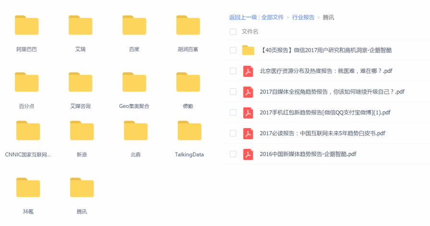Open the CNNIC国家互联网 folder
The height and width of the screenshot is (226, 430).
pyautogui.click(x=28, y=131)
